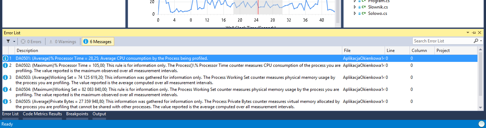Screen dimensions: 486x128
Task: Open the Error List window position dropdown arrow
Action: tap(468, 33)
